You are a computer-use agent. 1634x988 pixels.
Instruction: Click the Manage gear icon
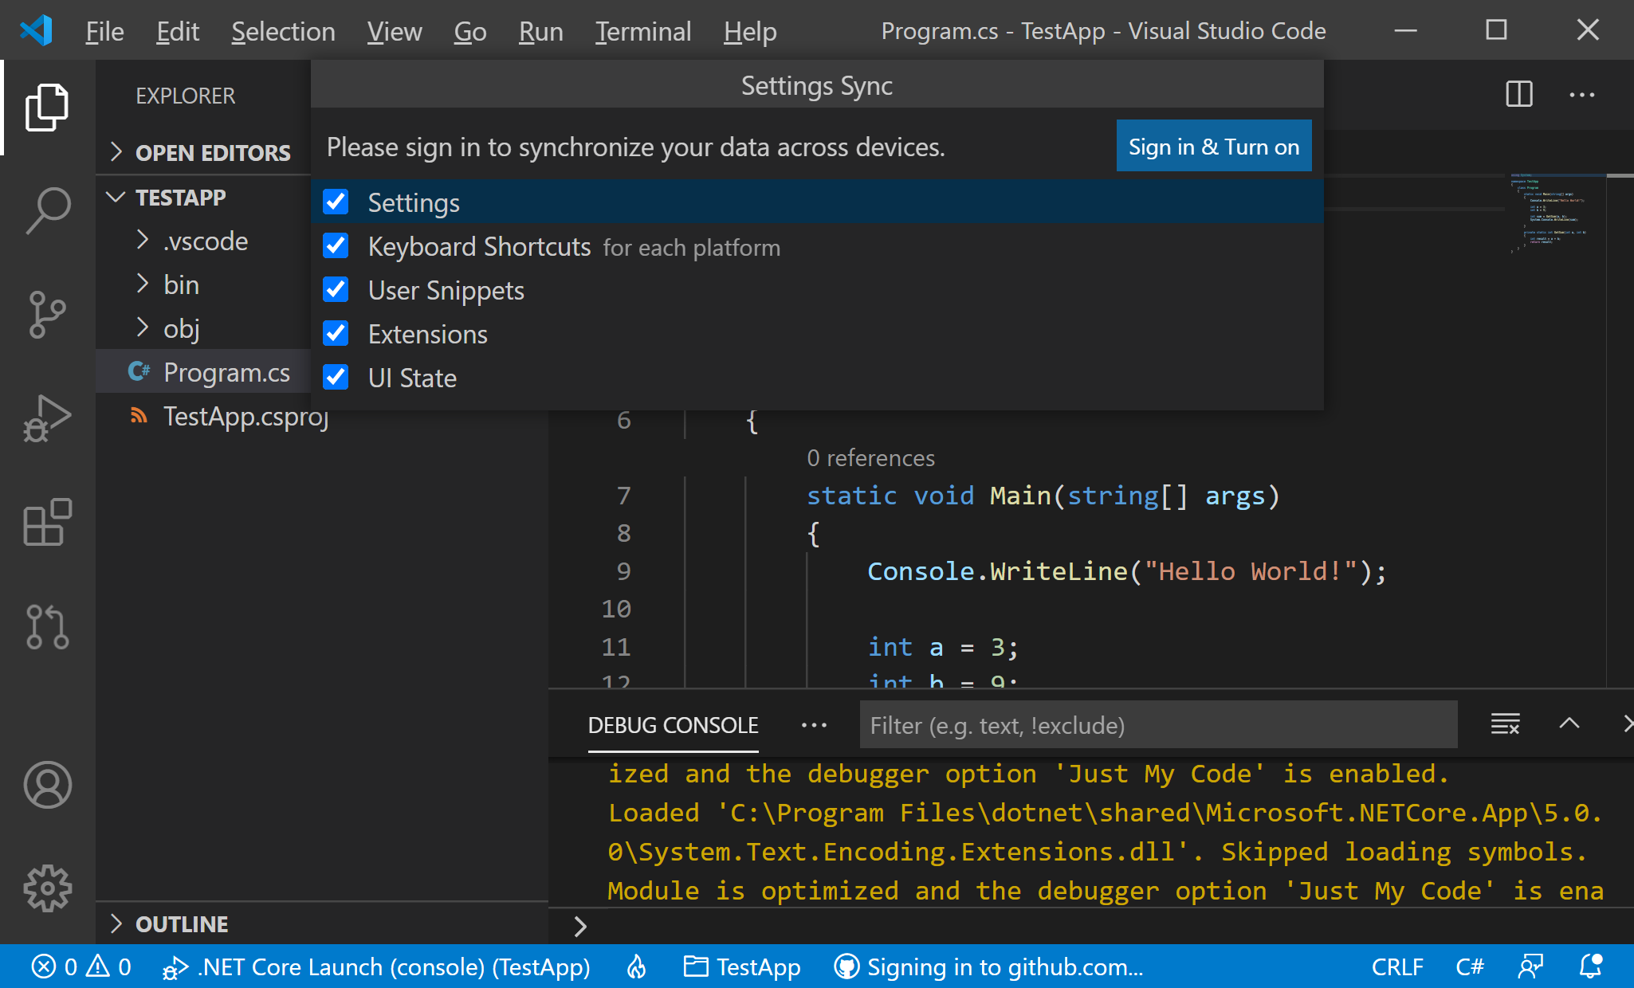click(48, 888)
